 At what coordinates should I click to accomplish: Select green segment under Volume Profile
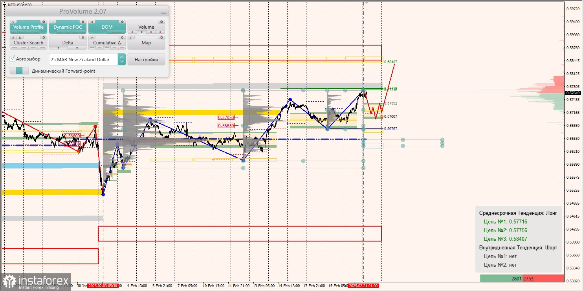coord(43,32)
